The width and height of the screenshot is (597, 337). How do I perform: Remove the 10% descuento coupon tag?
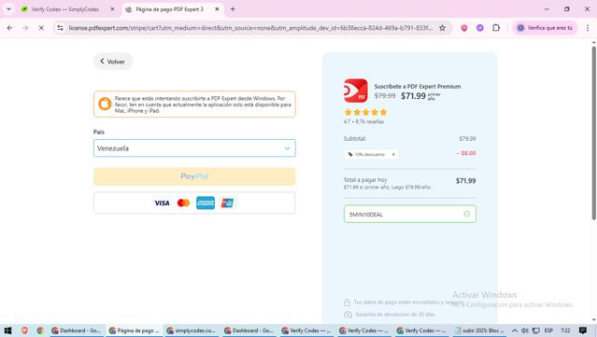[x=393, y=154]
